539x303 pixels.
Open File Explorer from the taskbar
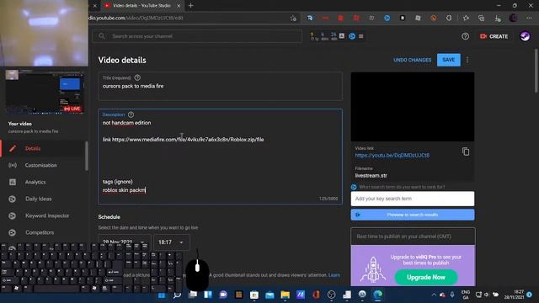pos(285,295)
